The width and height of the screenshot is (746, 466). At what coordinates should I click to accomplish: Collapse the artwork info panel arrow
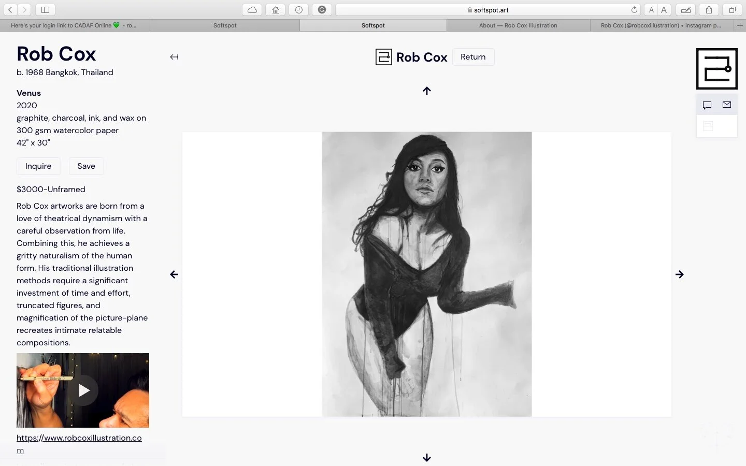[174, 57]
